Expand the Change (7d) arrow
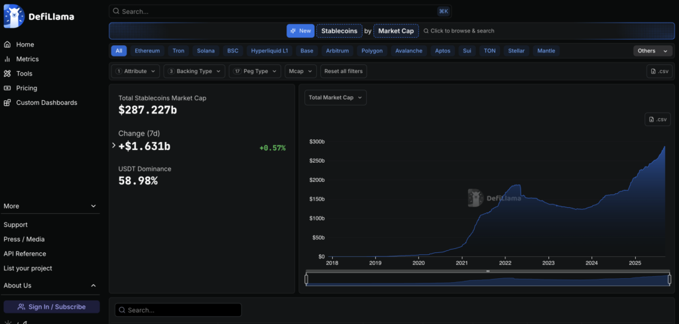Image resolution: width=679 pixels, height=324 pixels. [114, 146]
